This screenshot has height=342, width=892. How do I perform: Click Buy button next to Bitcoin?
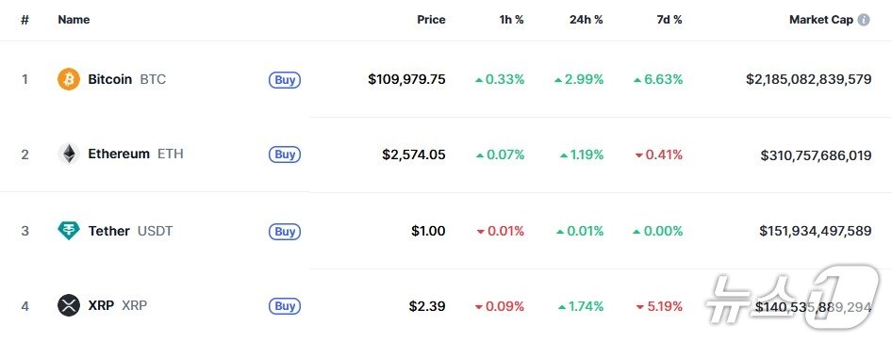pyautogui.click(x=285, y=79)
